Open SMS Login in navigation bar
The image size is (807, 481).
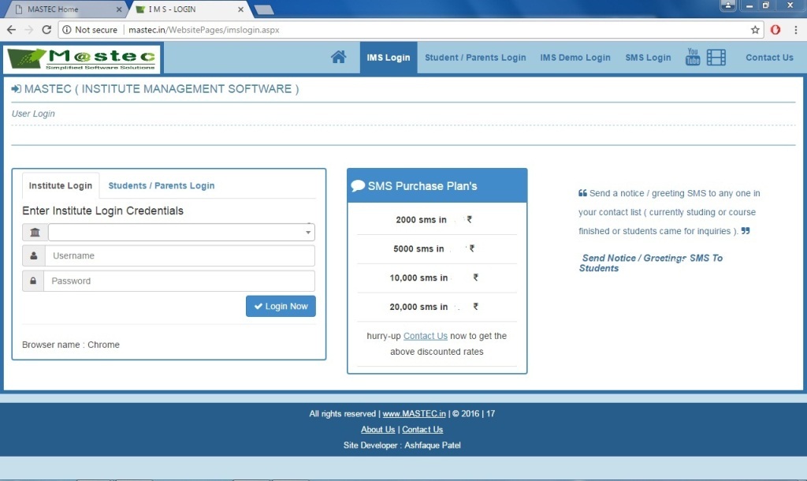pos(648,58)
